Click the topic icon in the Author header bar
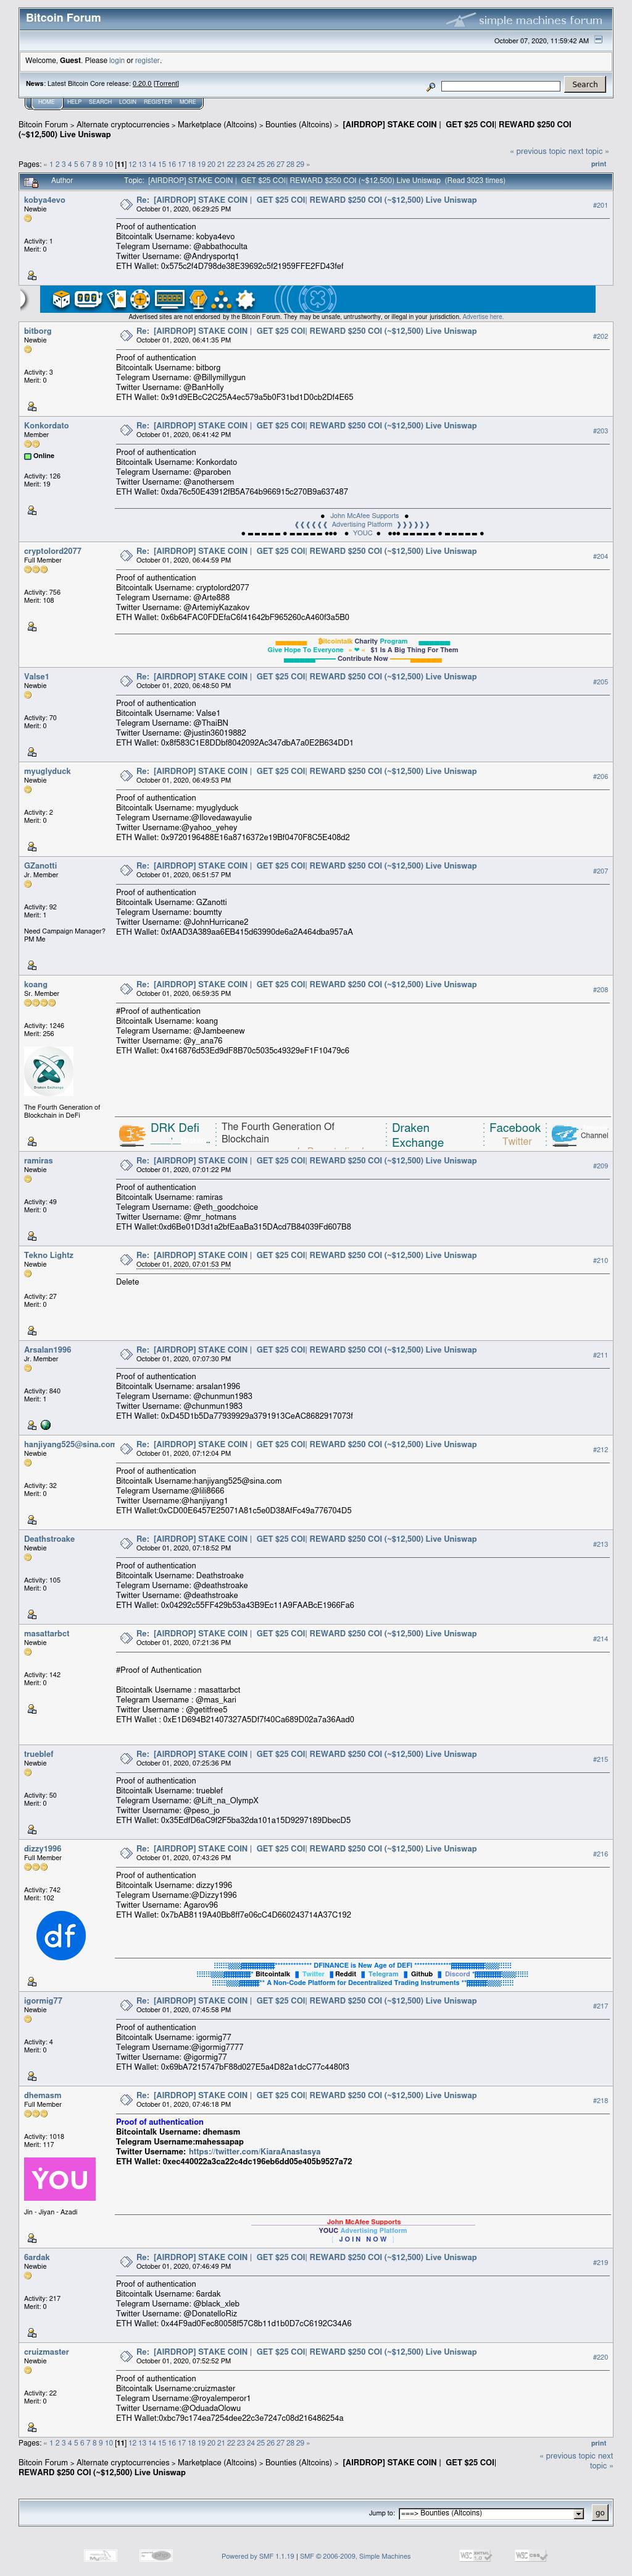 (31, 182)
